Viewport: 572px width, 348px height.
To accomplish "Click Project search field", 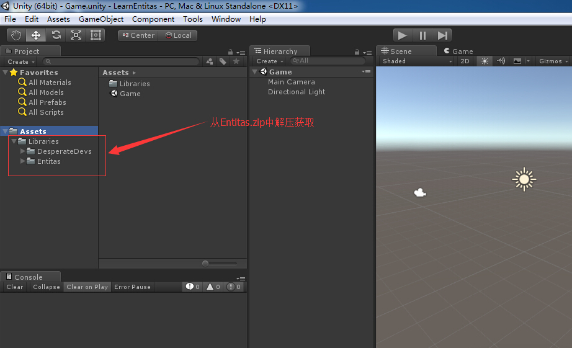I will 121,61.
